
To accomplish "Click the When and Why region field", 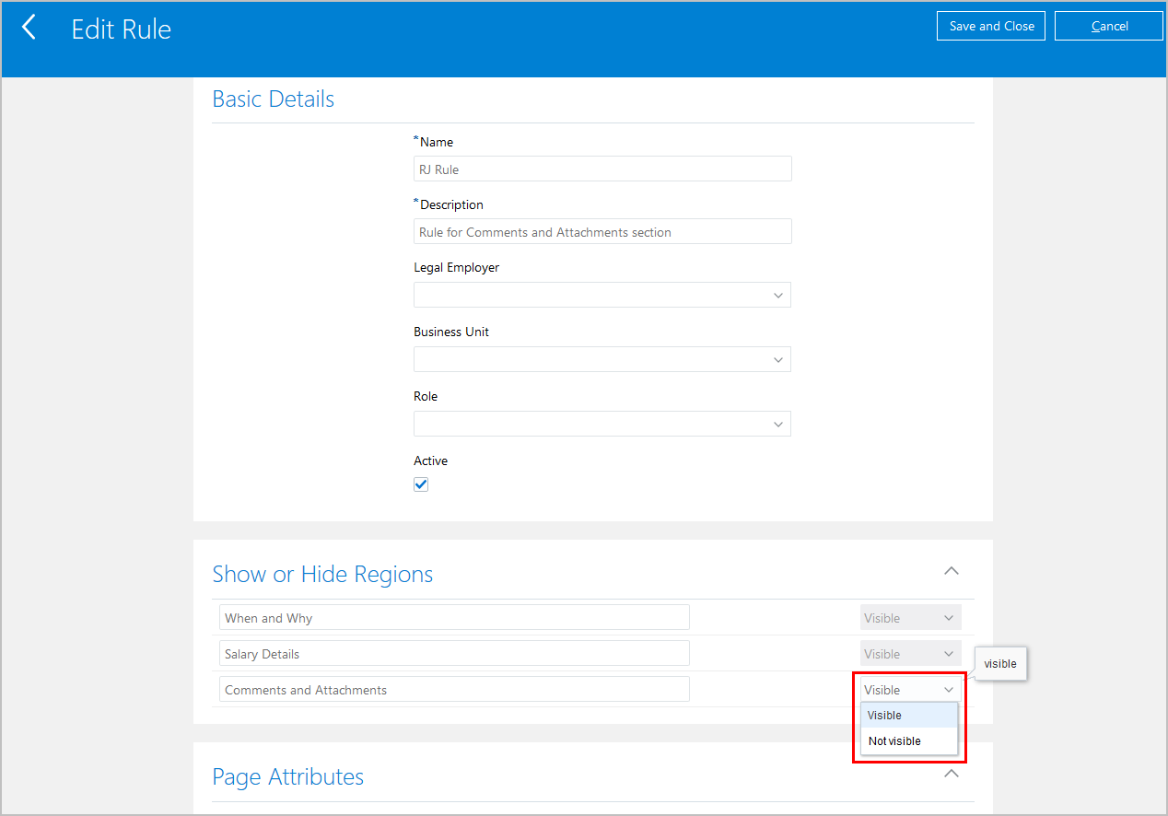I will coord(454,618).
